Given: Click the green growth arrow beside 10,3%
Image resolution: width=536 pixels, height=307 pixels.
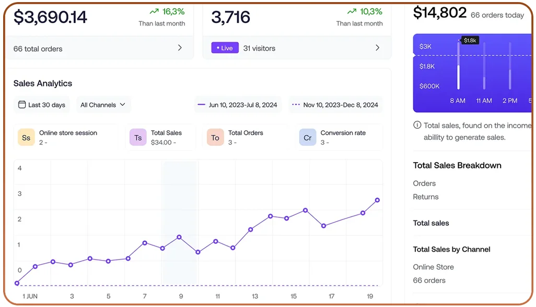Looking at the screenshot, I should click(x=353, y=10).
